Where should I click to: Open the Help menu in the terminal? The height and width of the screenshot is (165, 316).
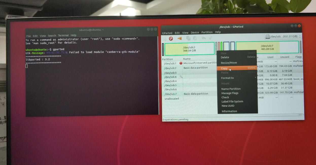point(74,35)
